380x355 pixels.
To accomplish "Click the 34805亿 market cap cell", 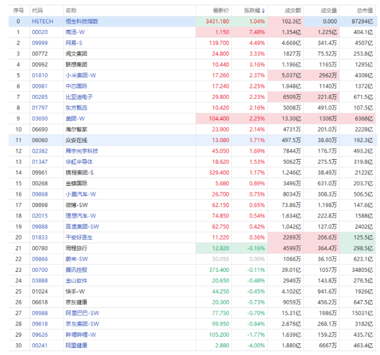I will click(x=362, y=270).
